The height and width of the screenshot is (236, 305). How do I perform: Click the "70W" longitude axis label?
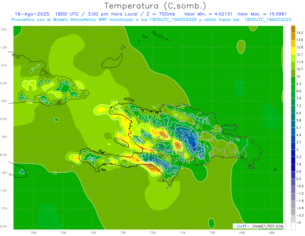pos(212,232)
